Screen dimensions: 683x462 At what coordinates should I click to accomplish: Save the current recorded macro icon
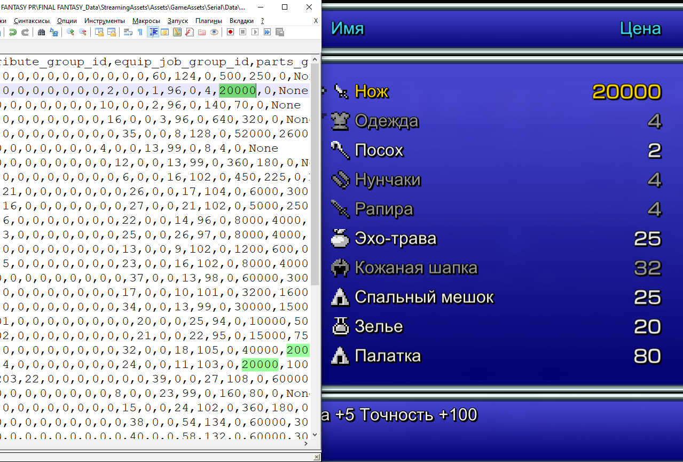click(279, 32)
